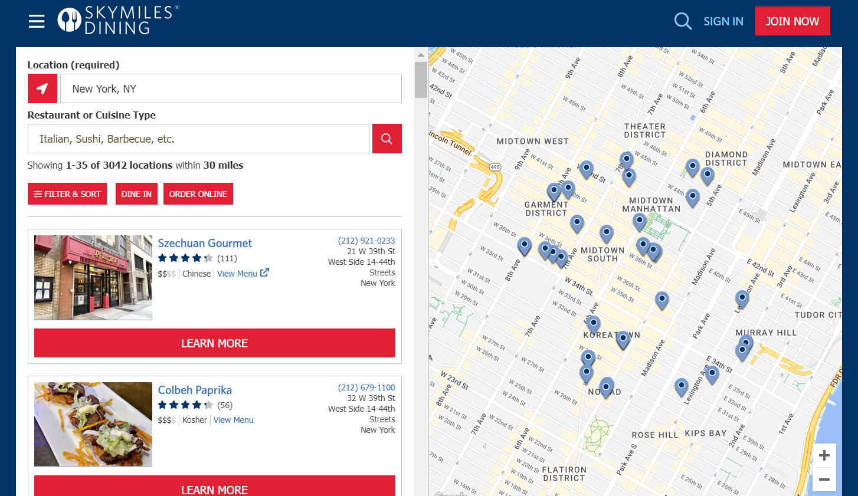The width and height of the screenshot is (858, 496).
Task: Select the DINE IN filter
Action: click(x=136, y=194)
